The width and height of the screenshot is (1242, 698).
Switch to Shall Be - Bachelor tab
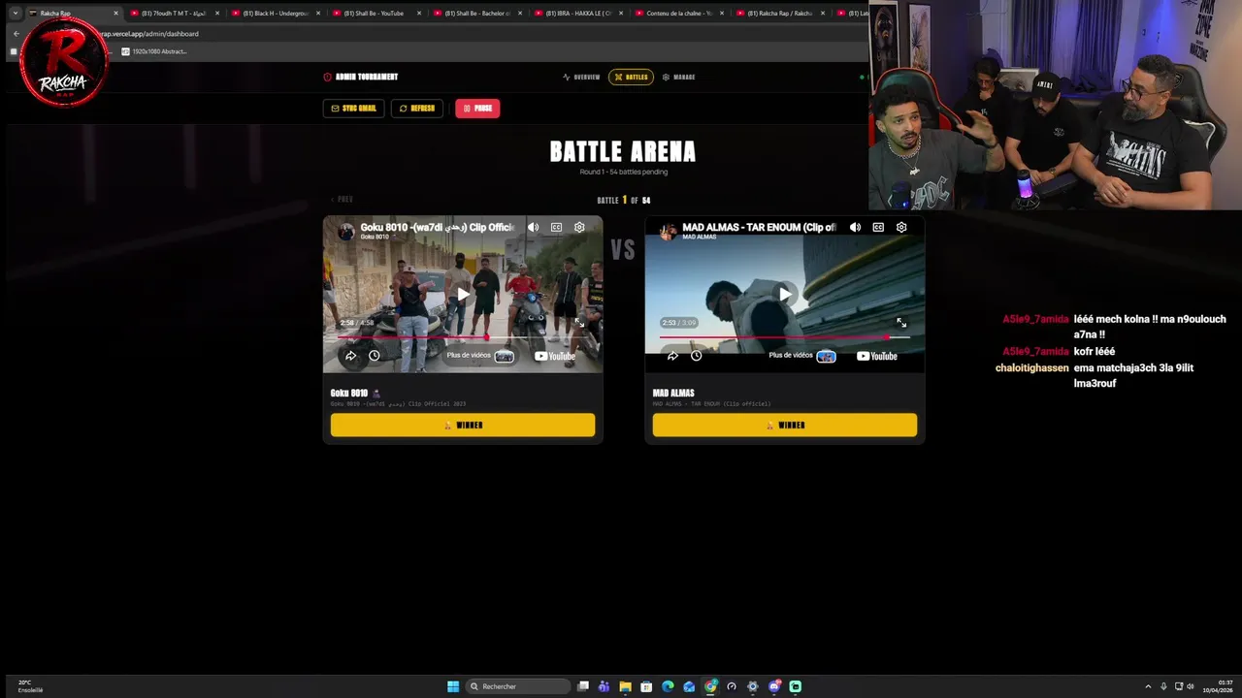[x=476, y=13]
